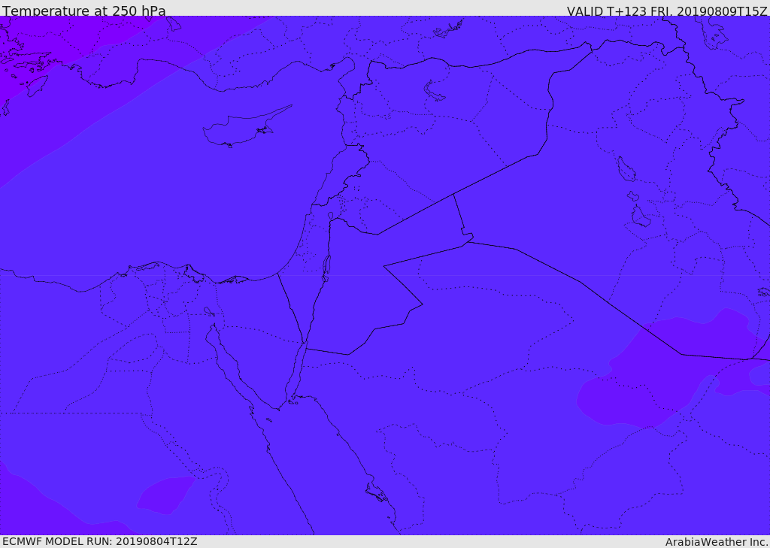Viewport: 770px width, 548px height.
Task: Click the 'VALID T+123 FRI. 20190809T15Z' label
Action: 667,11
